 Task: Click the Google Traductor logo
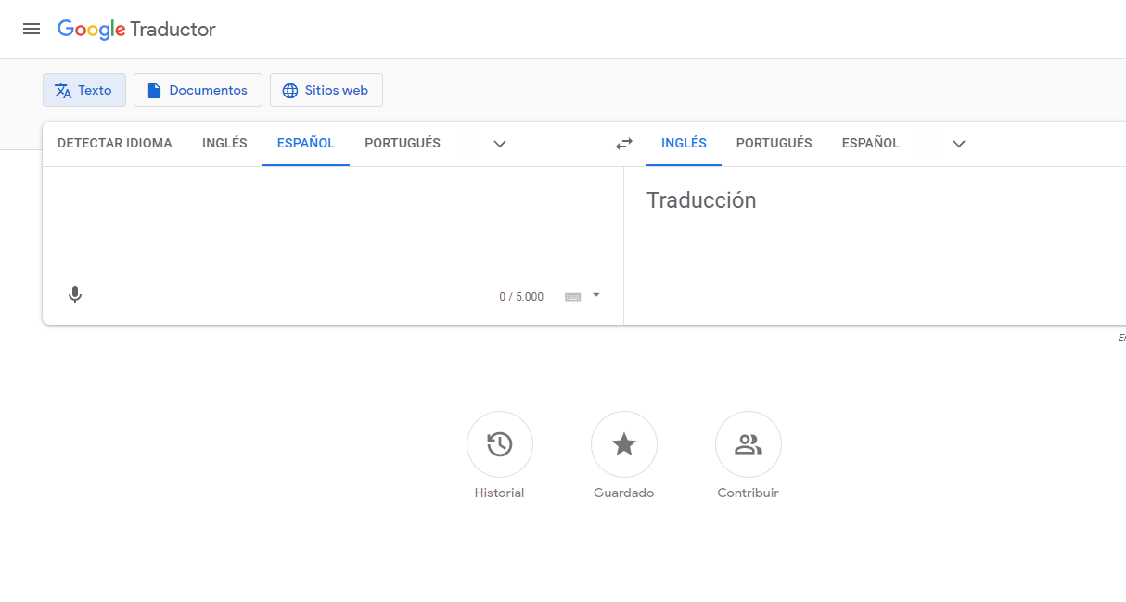tap(136, 29)
